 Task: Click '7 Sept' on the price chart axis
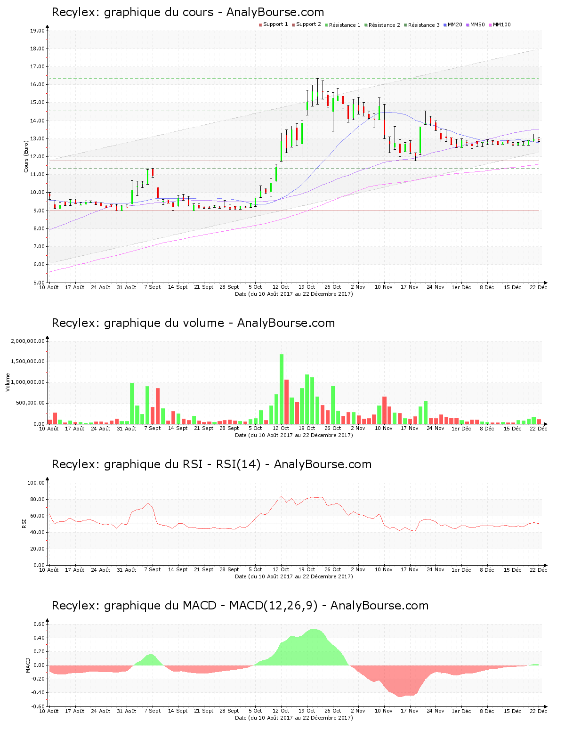(x=152, y=287)
